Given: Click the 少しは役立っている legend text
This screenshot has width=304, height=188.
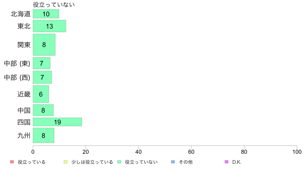Looking at the screenshot, I should [92, 162].
